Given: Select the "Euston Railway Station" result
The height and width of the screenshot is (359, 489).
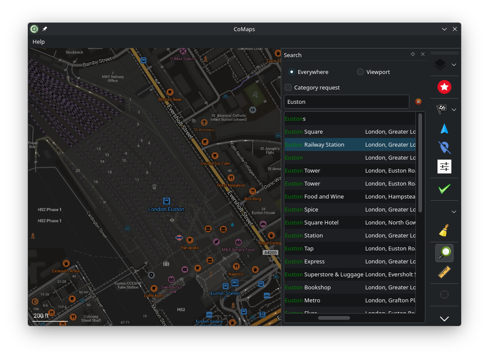Looking at the screenshot, I should [350, 144].
